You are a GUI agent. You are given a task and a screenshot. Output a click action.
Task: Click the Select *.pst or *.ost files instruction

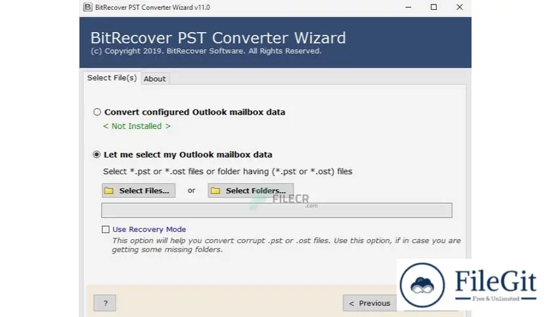click(228, 172)
